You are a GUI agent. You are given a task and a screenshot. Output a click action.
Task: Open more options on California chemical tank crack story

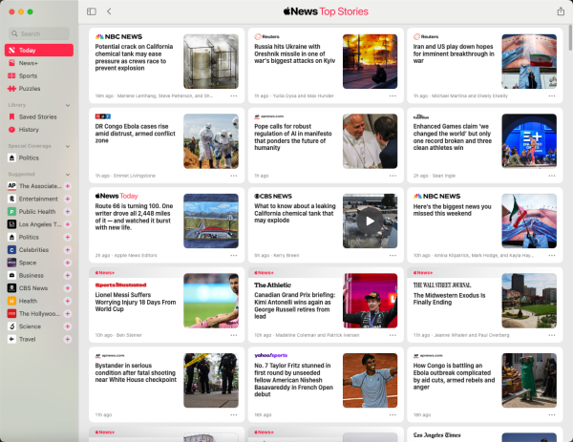tap(234, 96)
